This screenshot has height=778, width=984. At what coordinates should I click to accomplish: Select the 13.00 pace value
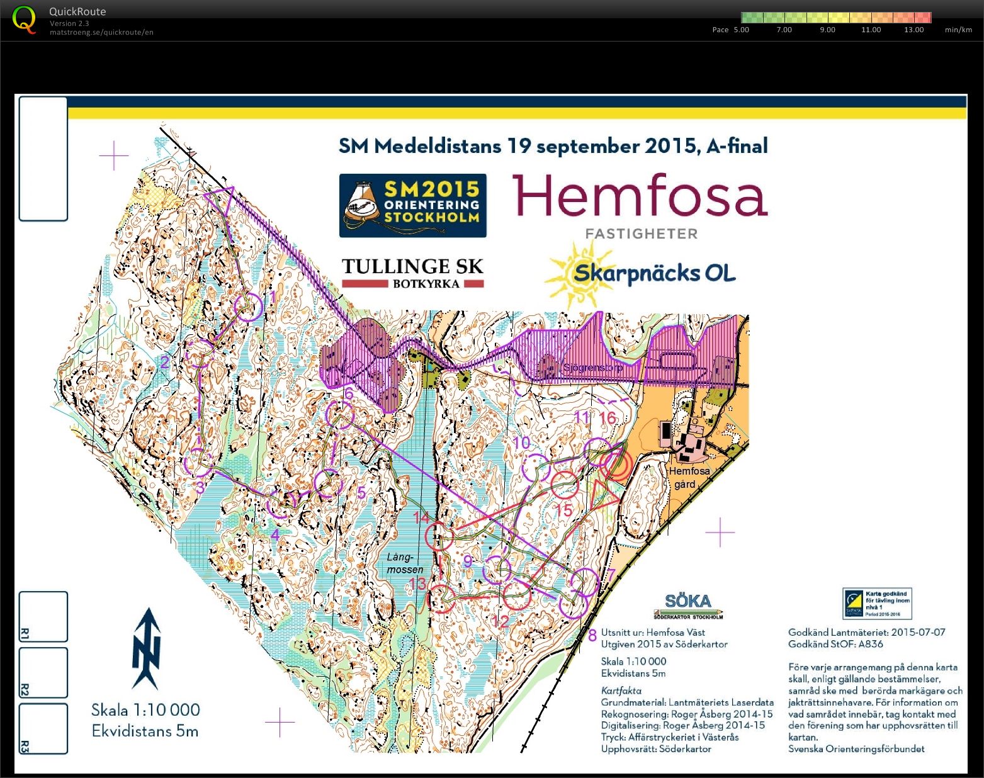[913, 30]
